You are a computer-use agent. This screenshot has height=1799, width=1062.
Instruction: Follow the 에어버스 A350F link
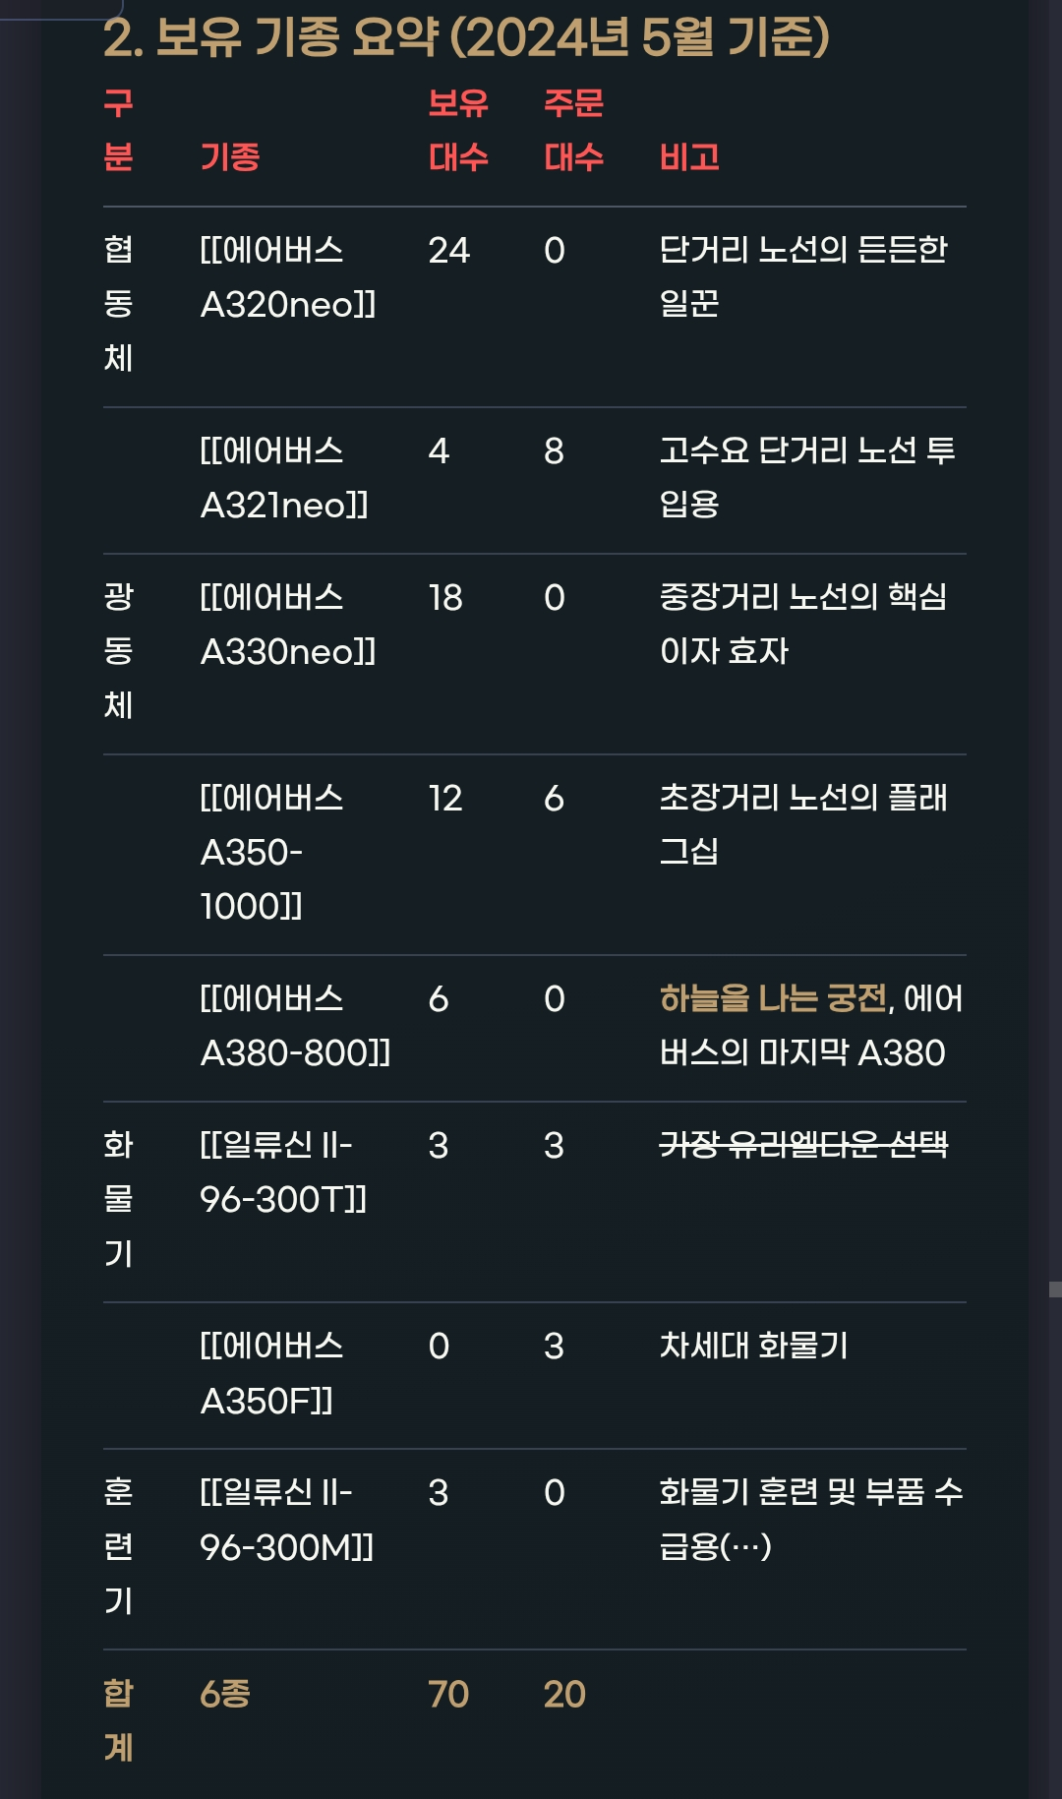click(x=271, y=1373)
